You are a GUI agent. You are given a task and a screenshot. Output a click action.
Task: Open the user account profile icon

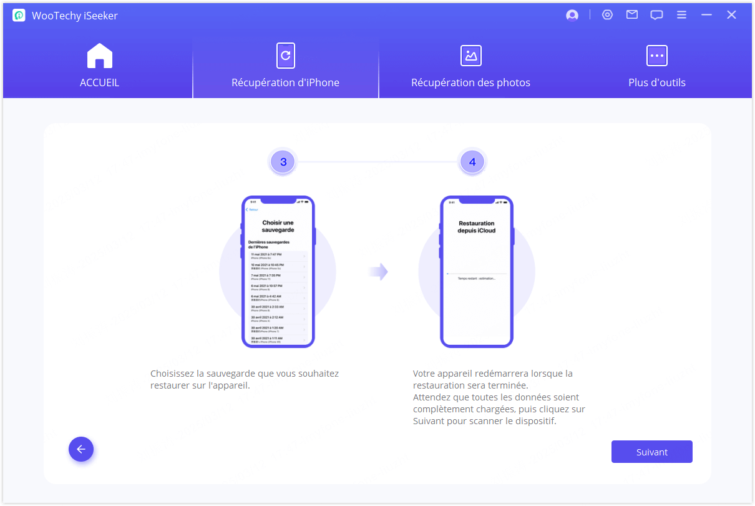[x=572, y=16]
